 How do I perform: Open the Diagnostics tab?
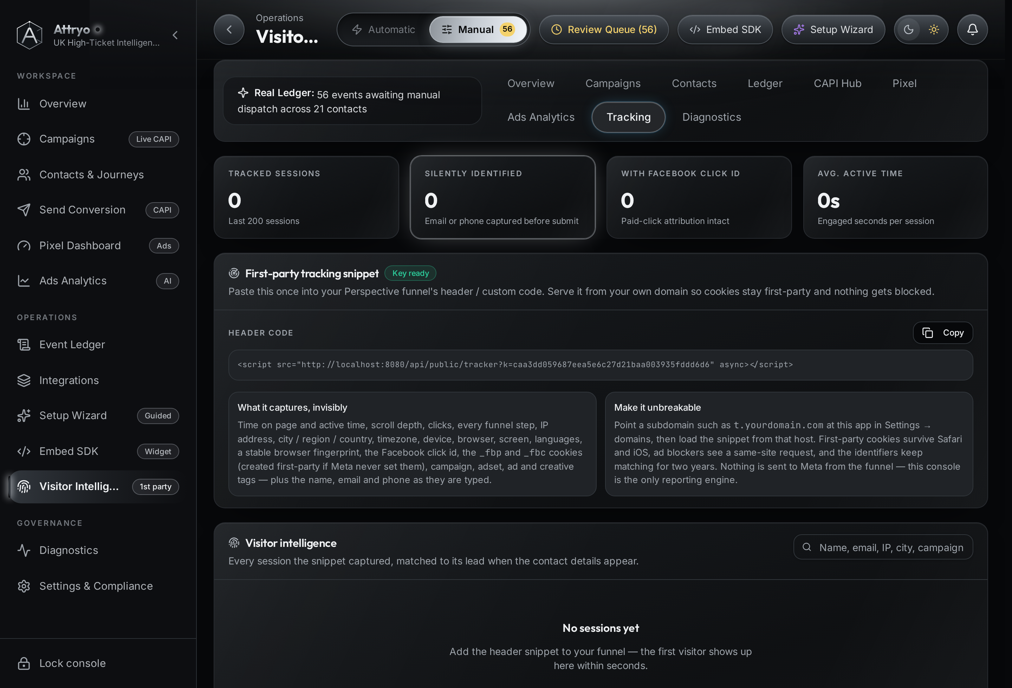point(712,117)
